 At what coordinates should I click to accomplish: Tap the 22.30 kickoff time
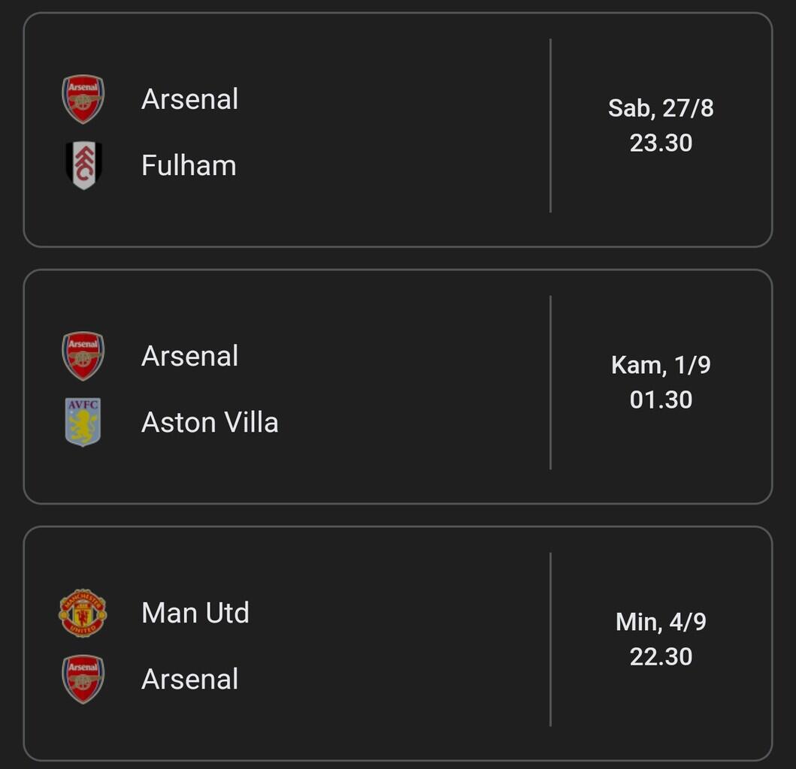tap(661, 656)
